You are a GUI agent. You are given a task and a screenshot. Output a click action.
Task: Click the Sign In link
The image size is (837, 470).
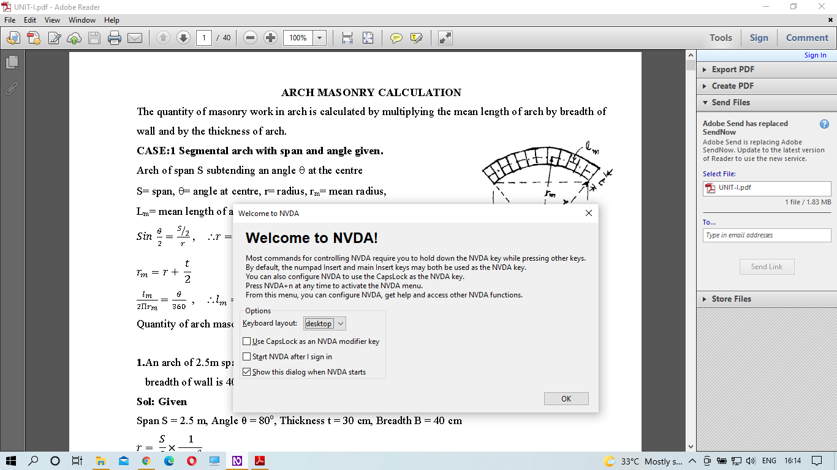pos(815,55)
